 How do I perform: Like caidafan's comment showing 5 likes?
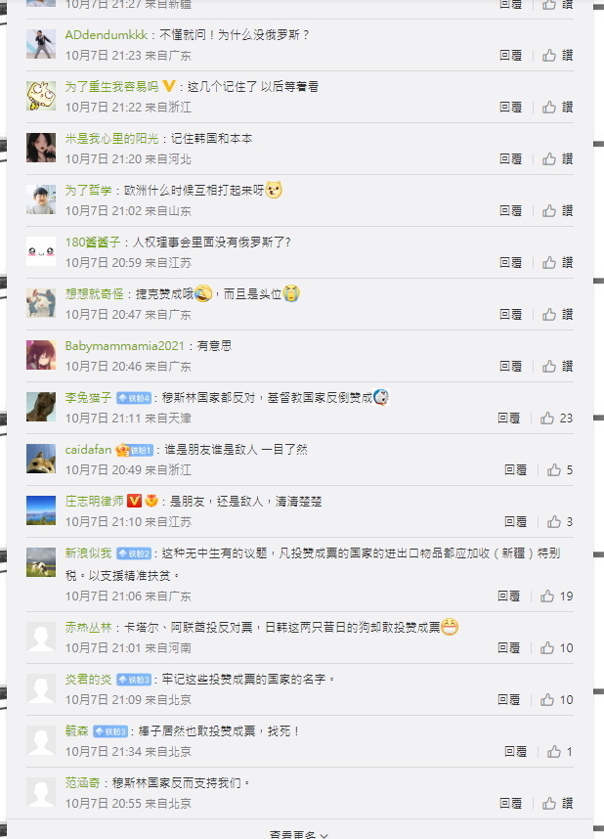554,469
